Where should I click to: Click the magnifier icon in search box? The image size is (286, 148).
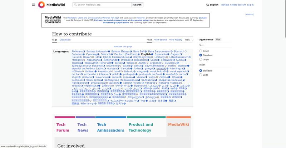tap(75, 5)
